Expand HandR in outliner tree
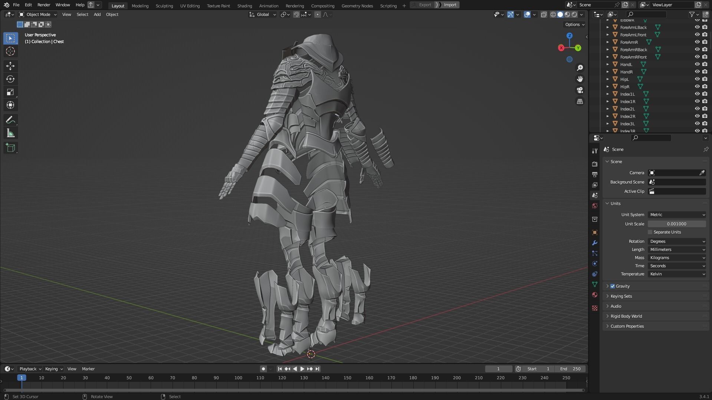 click(607, 72)
